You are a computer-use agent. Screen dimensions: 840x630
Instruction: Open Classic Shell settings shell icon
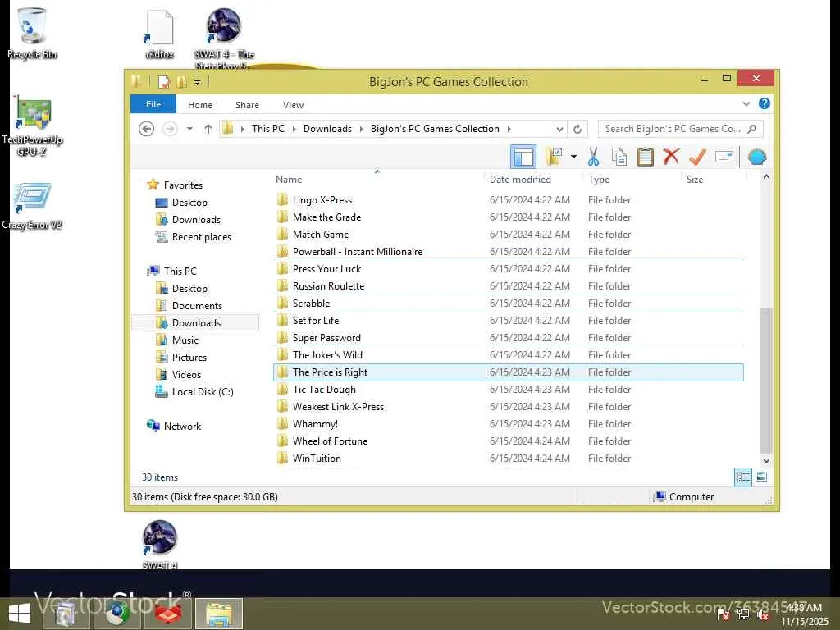pyautogui.click(x=757, y=157)
